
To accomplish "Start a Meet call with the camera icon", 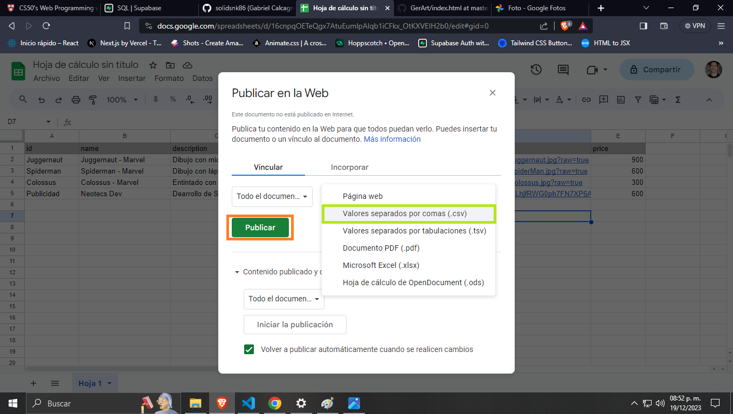I will [x=592, y=70].
